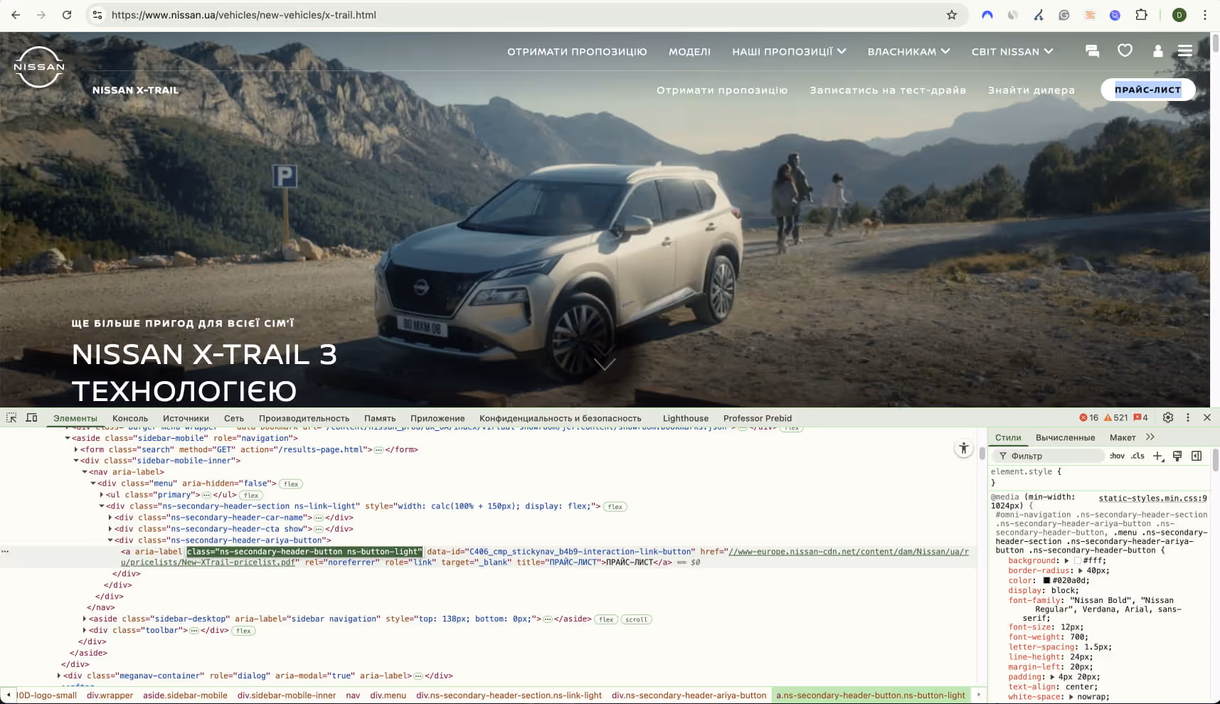This screenshot has height=704, width=1220.
Task: Expand meganav-container div node
Action: (x=59, y=676)
